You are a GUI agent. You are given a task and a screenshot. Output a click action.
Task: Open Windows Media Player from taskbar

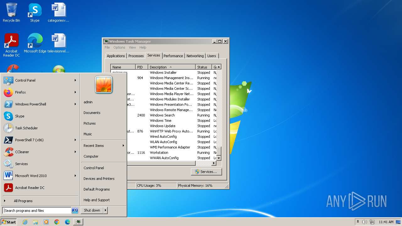point(46,222)
